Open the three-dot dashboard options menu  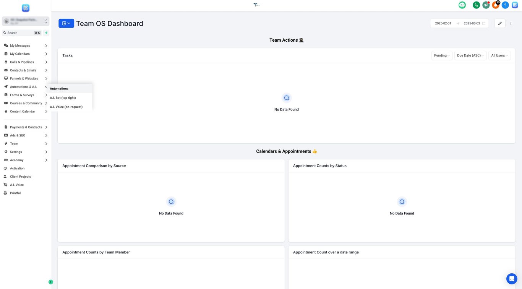tap(511, 23)
